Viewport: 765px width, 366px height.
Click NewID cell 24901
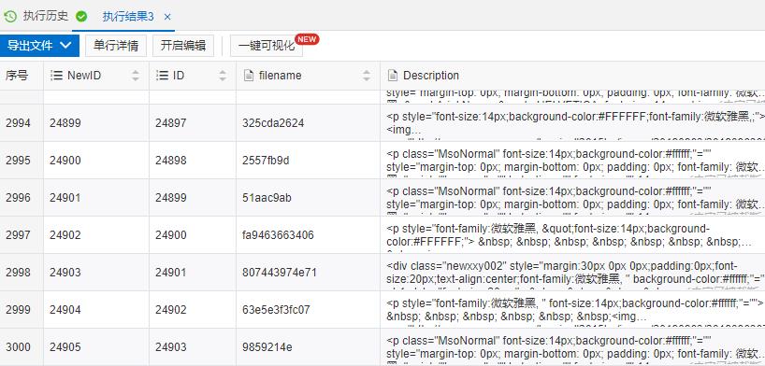(96, 197)
